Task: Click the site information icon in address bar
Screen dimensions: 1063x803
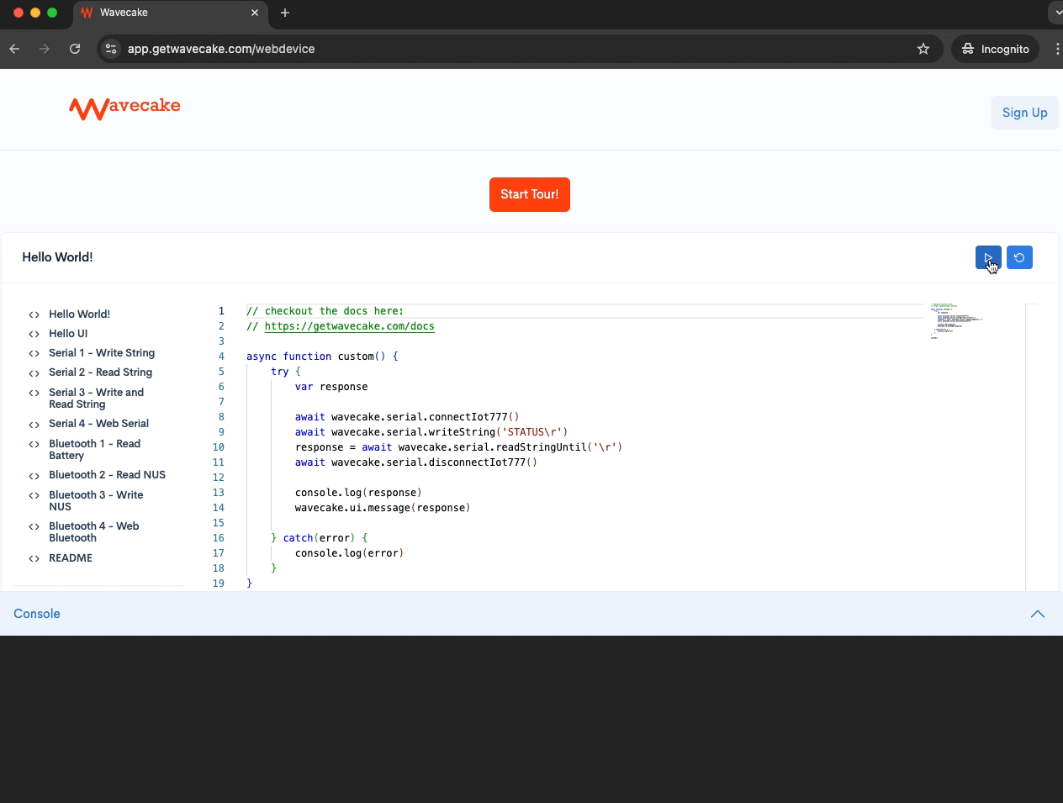Action: [111, 49]
